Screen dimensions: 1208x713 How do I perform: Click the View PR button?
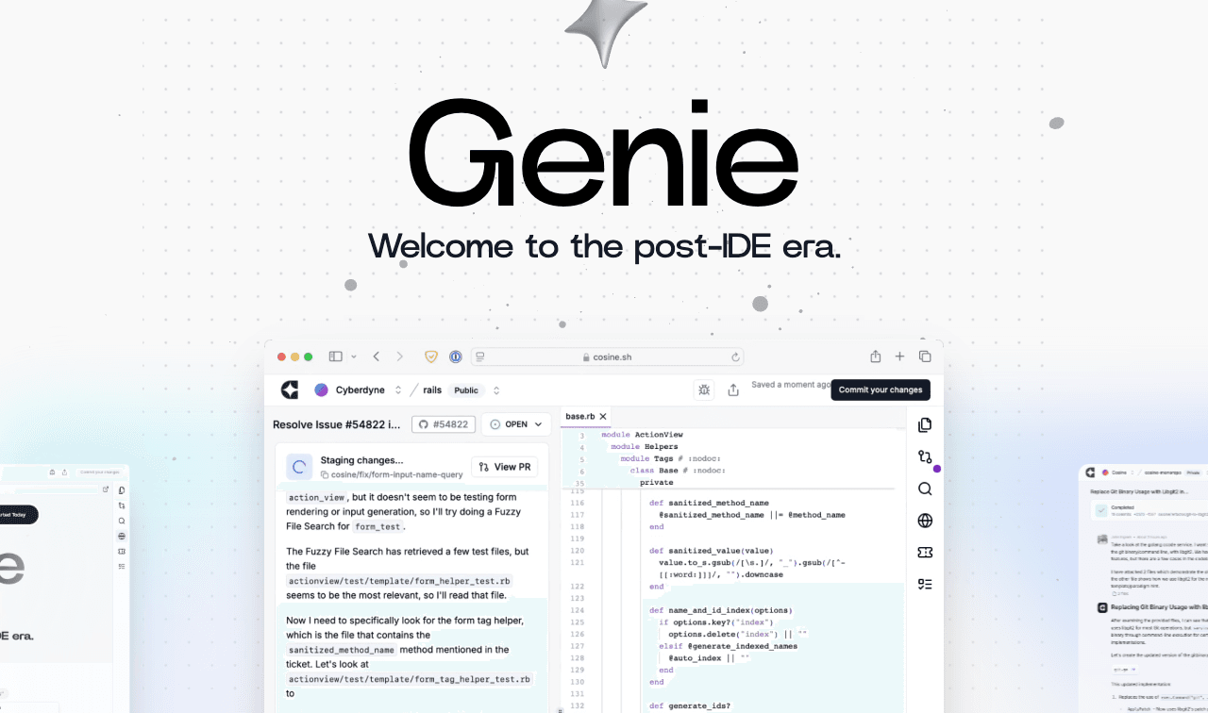click(x=505, y=467)
